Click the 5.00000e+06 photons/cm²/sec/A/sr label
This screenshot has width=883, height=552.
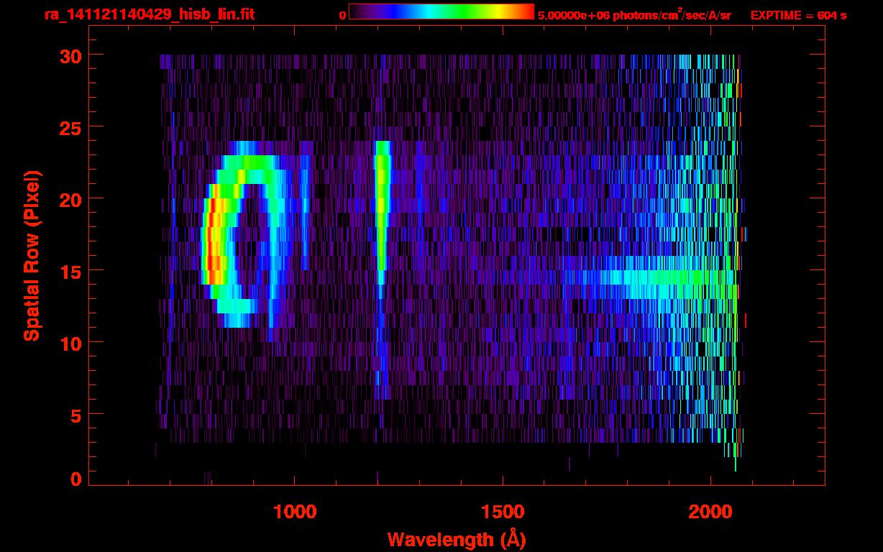point(634,15)
